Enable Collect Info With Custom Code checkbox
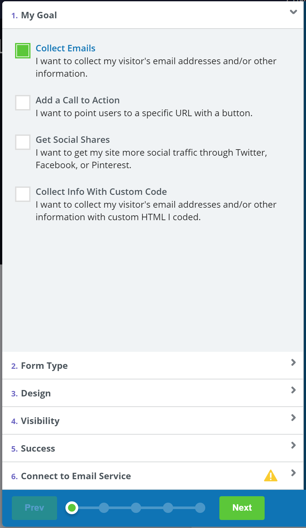Viewport: 306px width, 528px height. 23,194
